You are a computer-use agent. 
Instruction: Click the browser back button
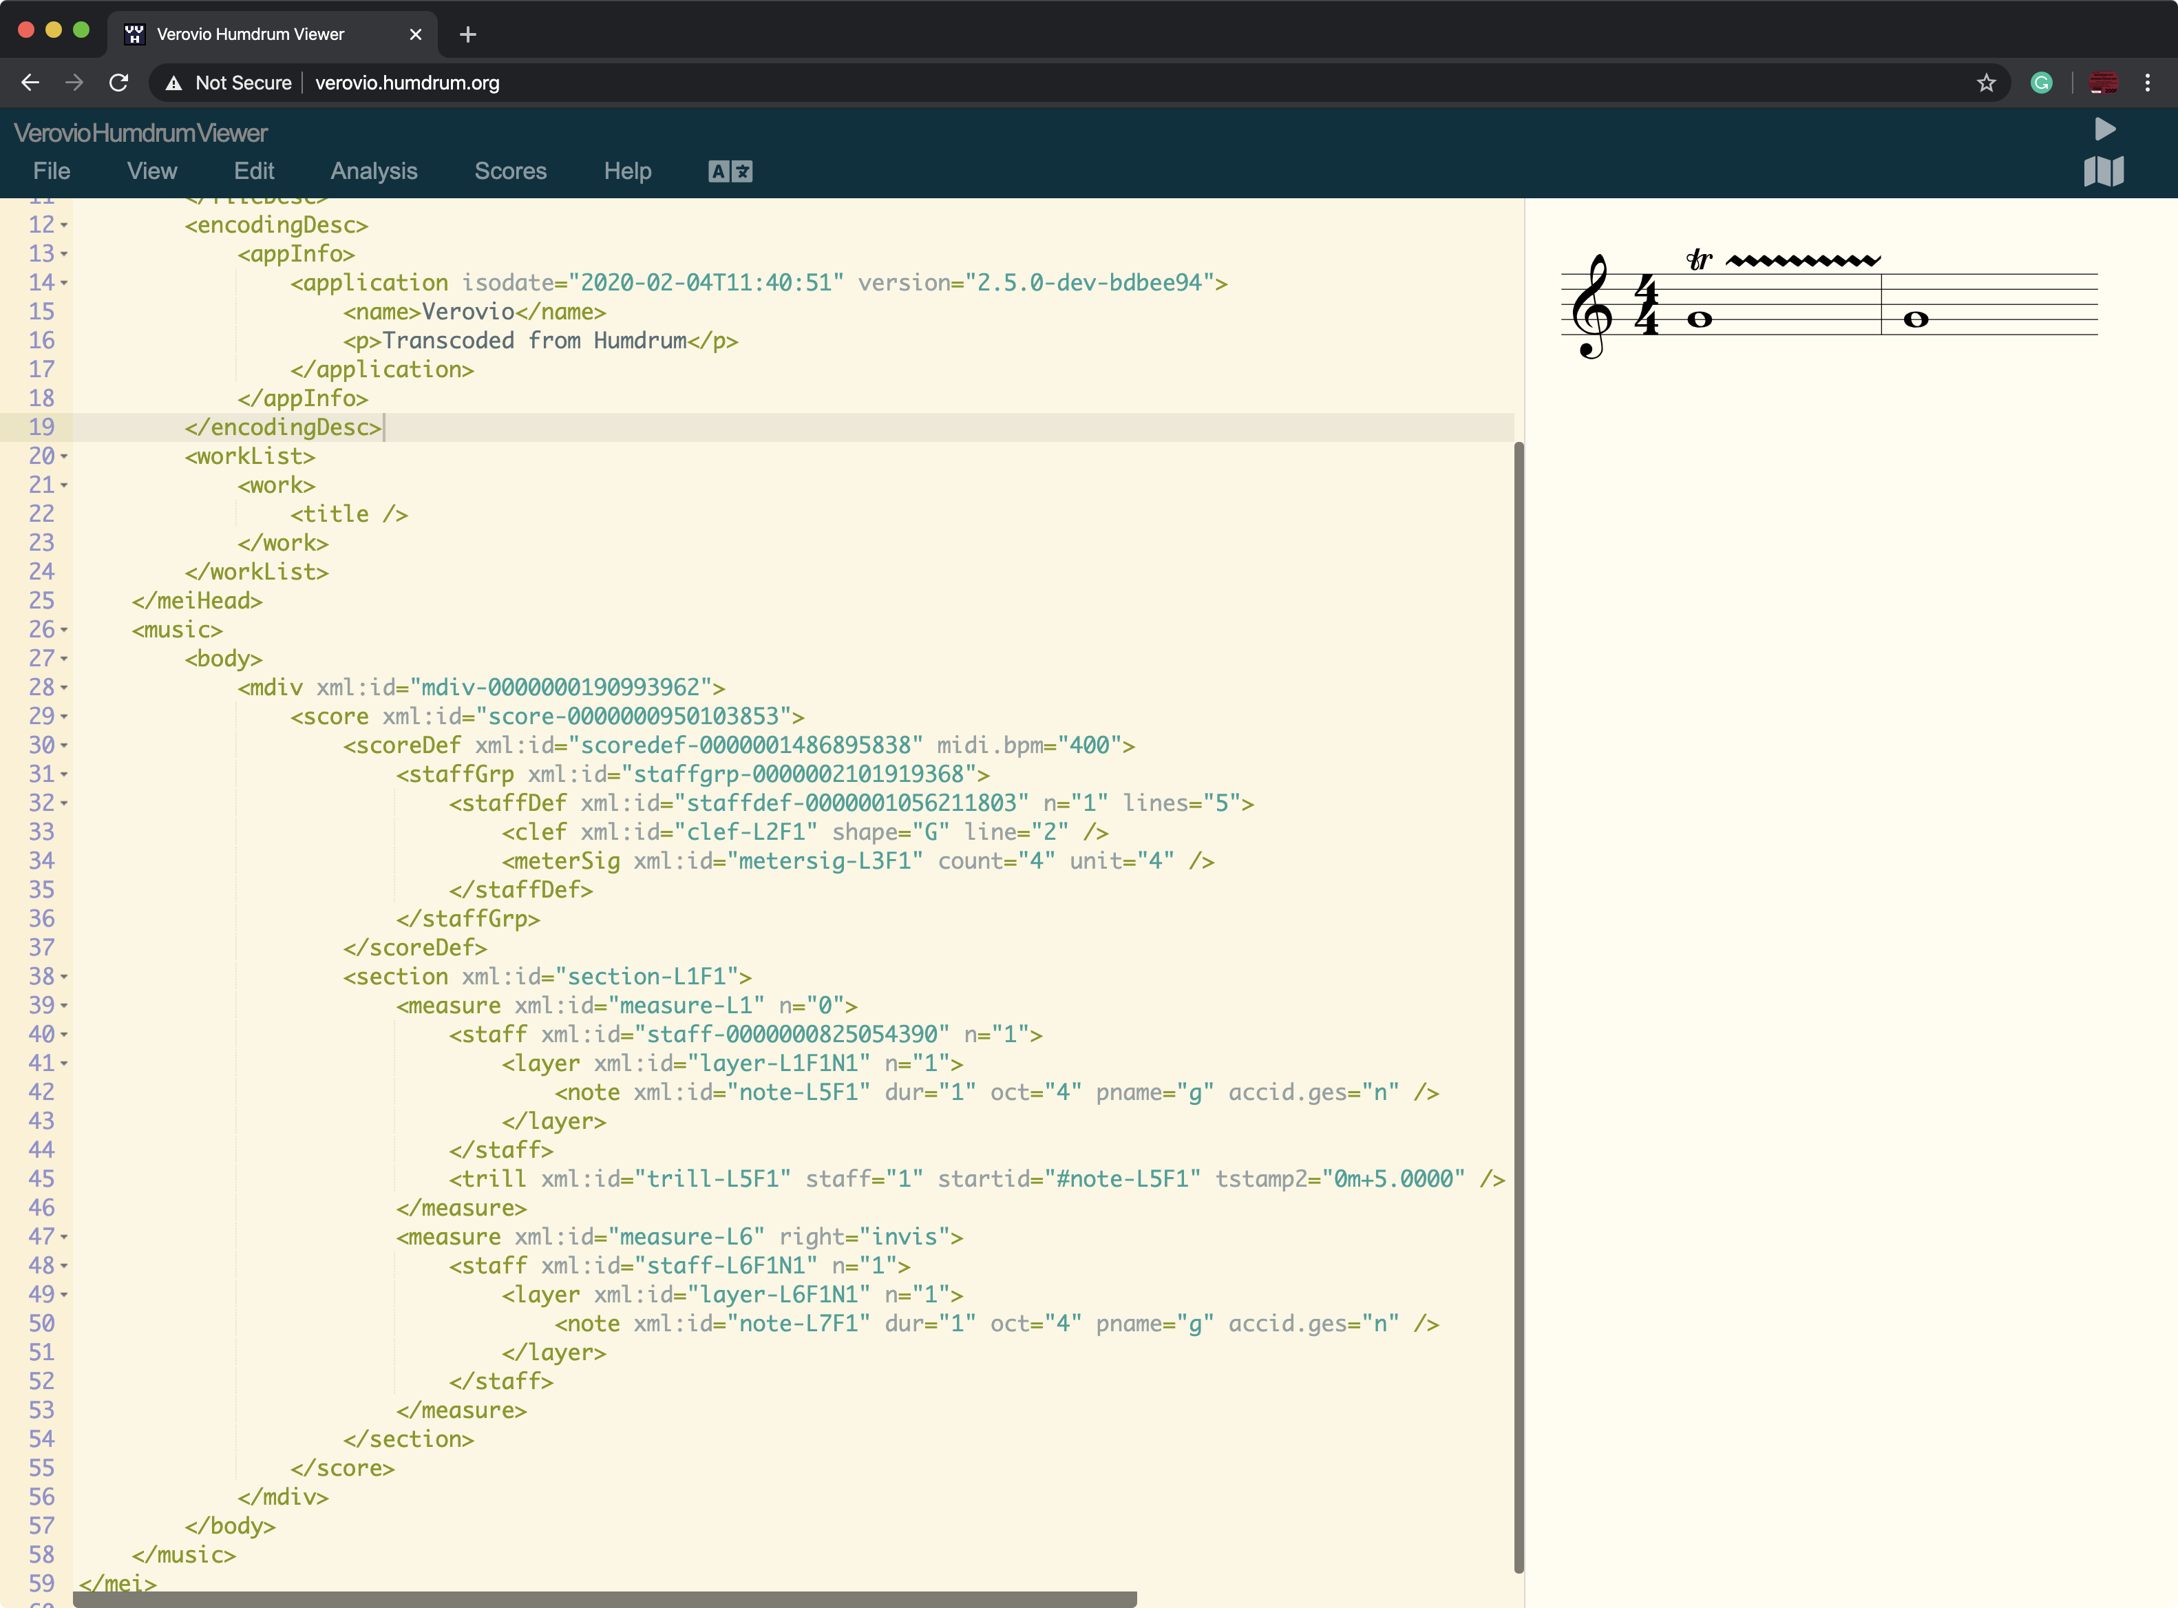30,83
